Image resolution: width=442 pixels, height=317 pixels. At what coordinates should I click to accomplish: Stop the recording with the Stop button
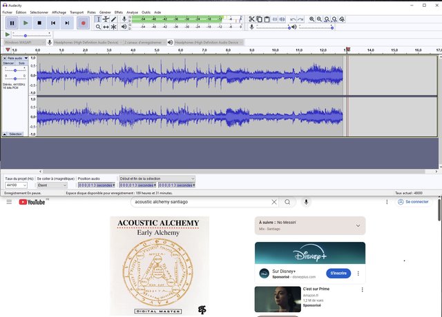[39, 23]
